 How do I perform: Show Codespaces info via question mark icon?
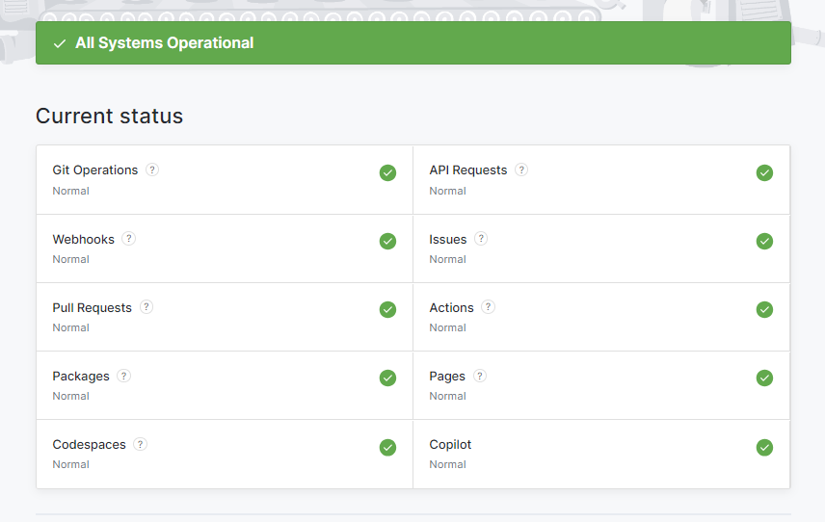140,444
